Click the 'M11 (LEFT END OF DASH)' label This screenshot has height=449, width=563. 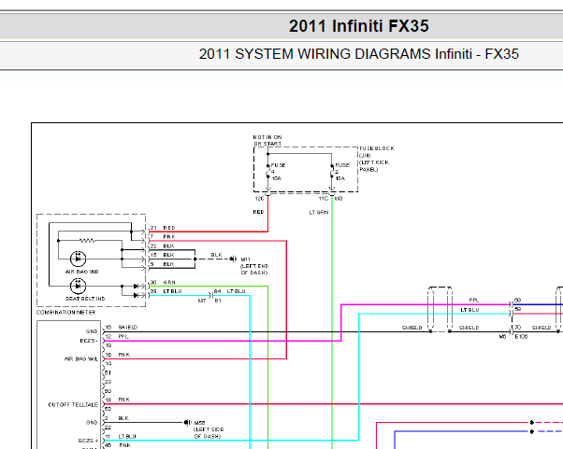click(254, 266)
